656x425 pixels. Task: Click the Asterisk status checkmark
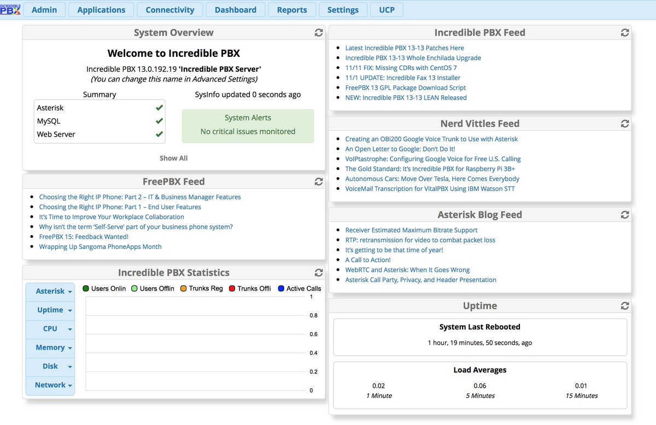tap(159, 108)
